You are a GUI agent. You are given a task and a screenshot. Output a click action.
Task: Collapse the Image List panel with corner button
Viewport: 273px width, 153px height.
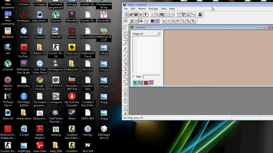[158, 33]
